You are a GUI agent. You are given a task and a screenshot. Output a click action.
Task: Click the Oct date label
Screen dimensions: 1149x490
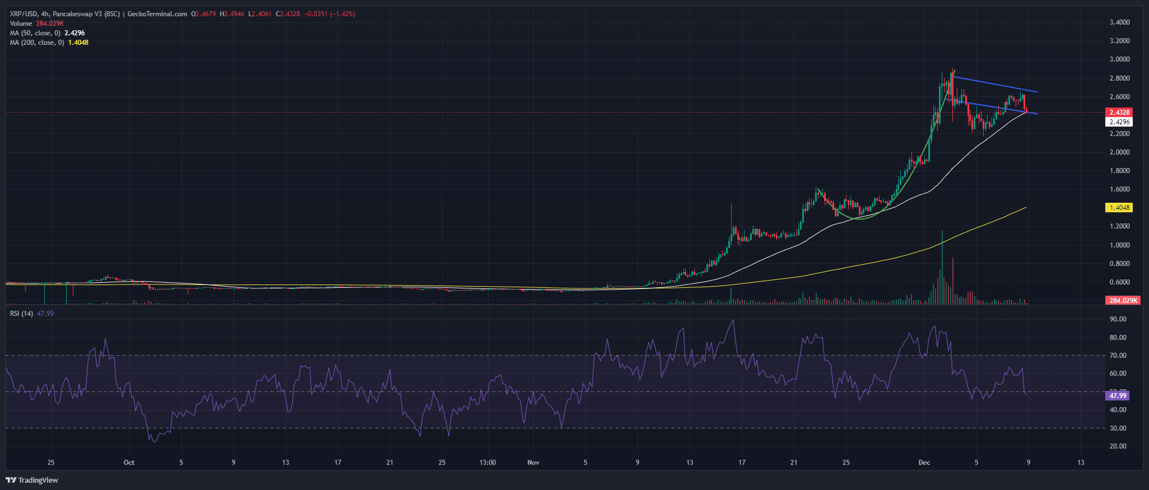tap(129, 463)
